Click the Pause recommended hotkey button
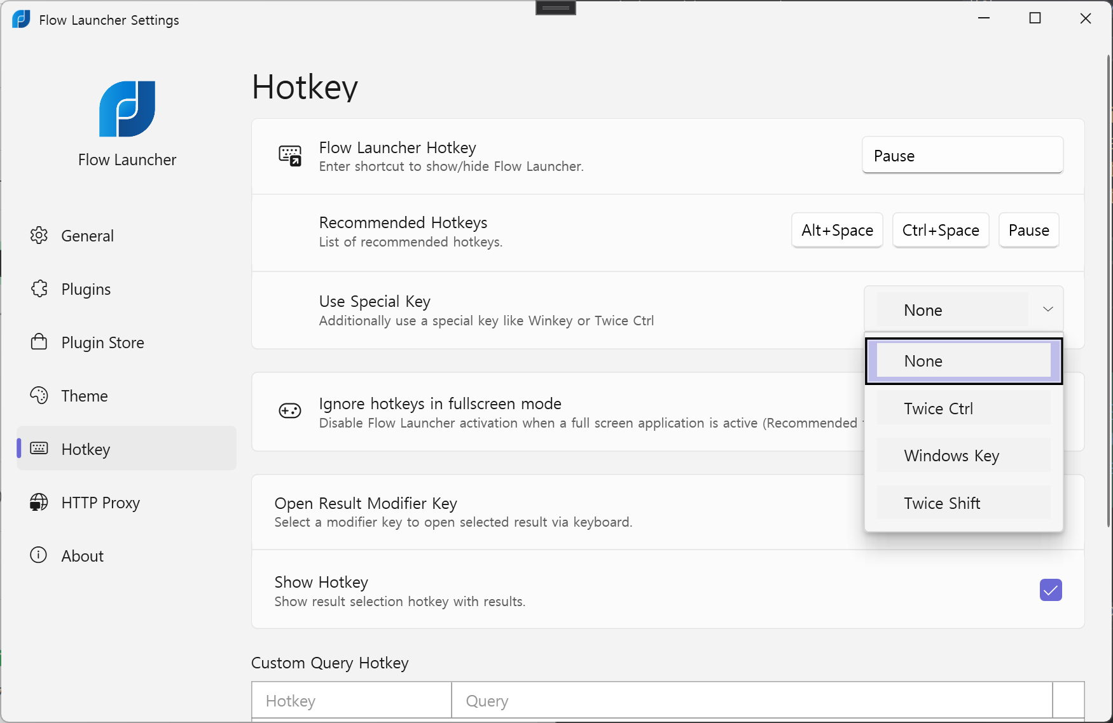 pyautogui.click(x=1028, y=230)
